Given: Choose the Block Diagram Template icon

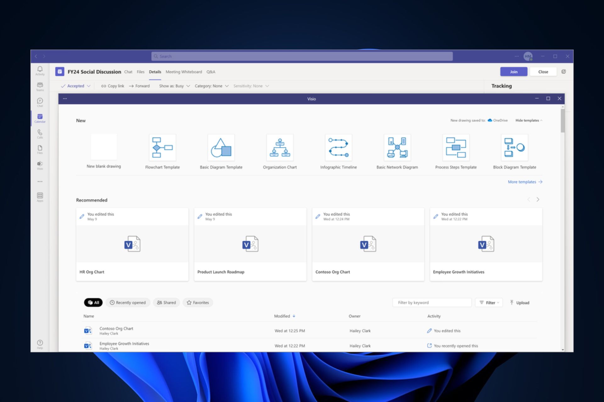Looking at the screenshot, I should [x=515, y=147].
